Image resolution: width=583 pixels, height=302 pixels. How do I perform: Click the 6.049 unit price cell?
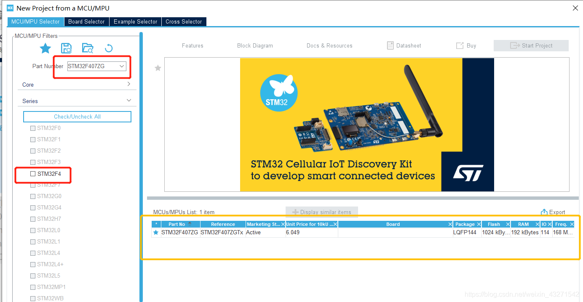[x=312, y=232]
